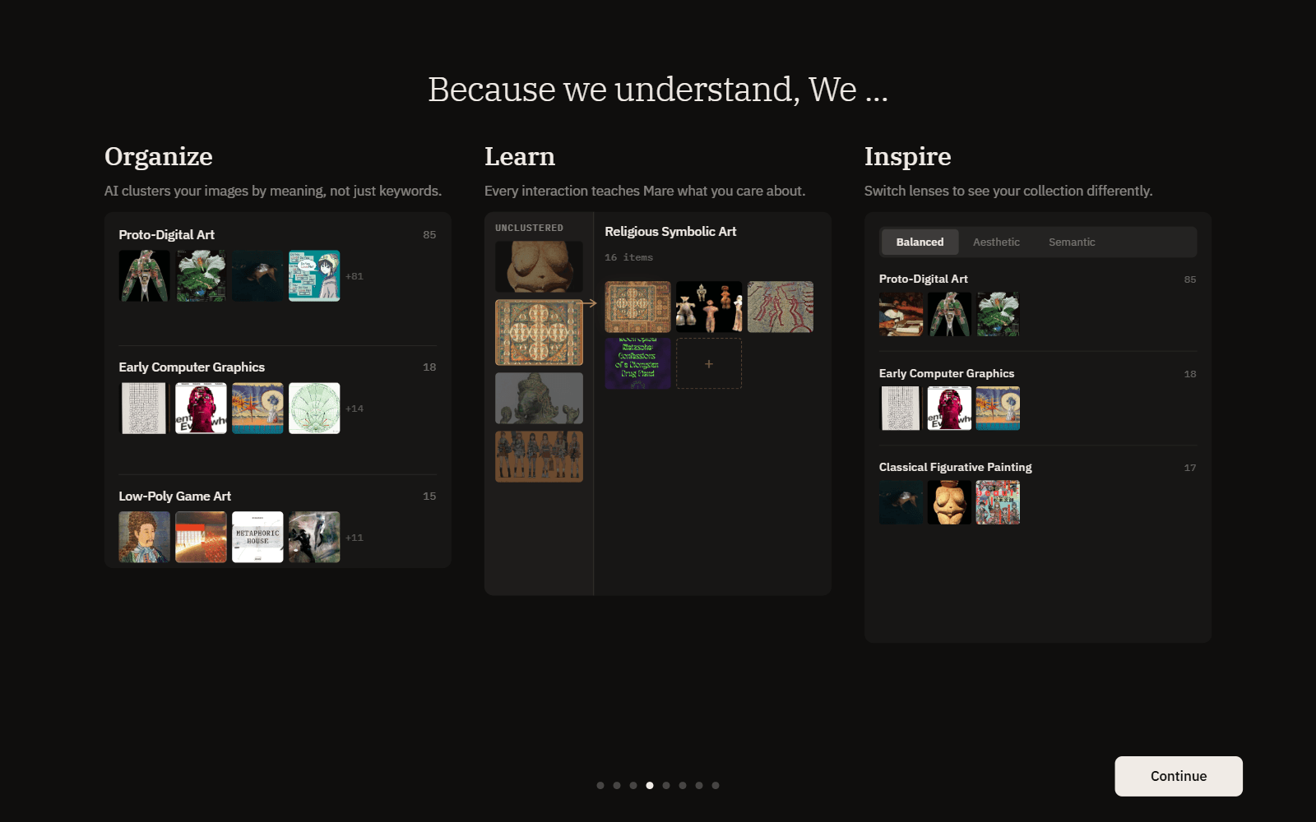This screenshot has height=822, width=1316.
Task: Switch to the Semantic lens tab
Action: 1072,242
